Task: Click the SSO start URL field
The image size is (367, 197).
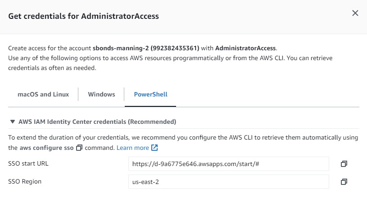Action: [x=229, y=164]
